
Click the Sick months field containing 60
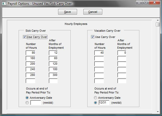pyautogui.click(x=53, y=58)
